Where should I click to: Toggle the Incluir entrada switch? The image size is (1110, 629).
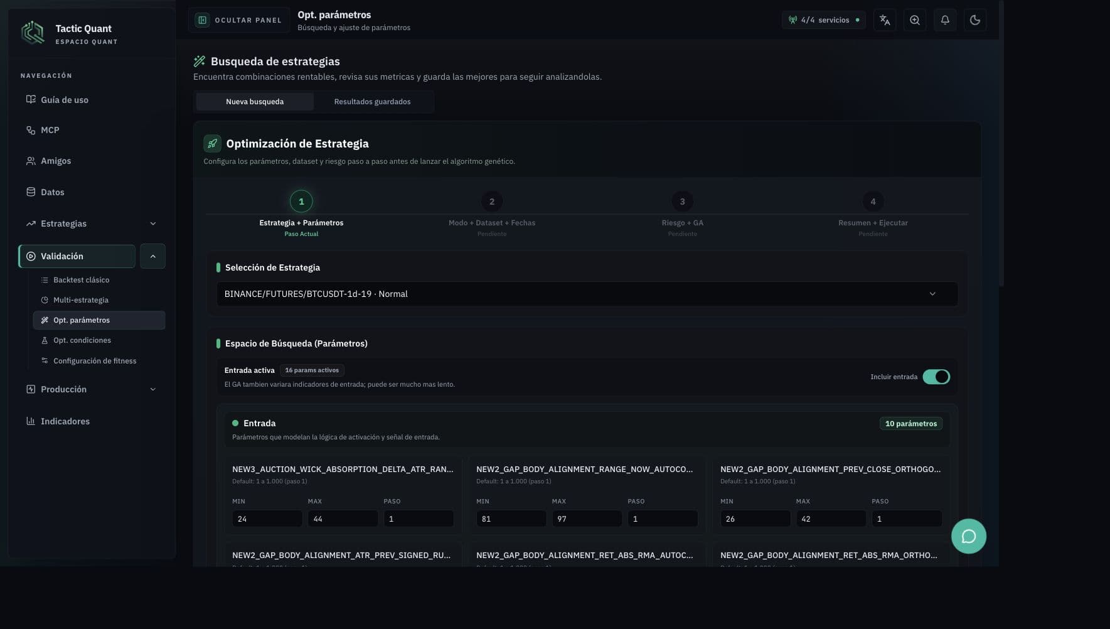936,377
